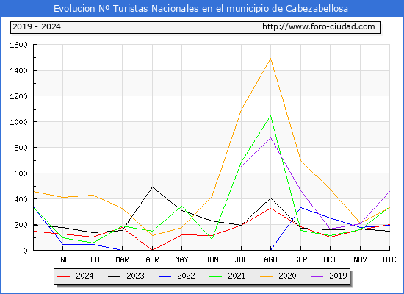This screenshot has height=294, width=404.
Task: Click the 1600 y-axis value
Action: pyautogui.click(x=18, y=45)
